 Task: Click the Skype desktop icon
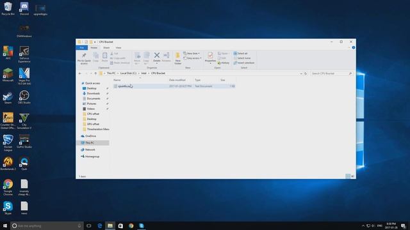[8, 208]
